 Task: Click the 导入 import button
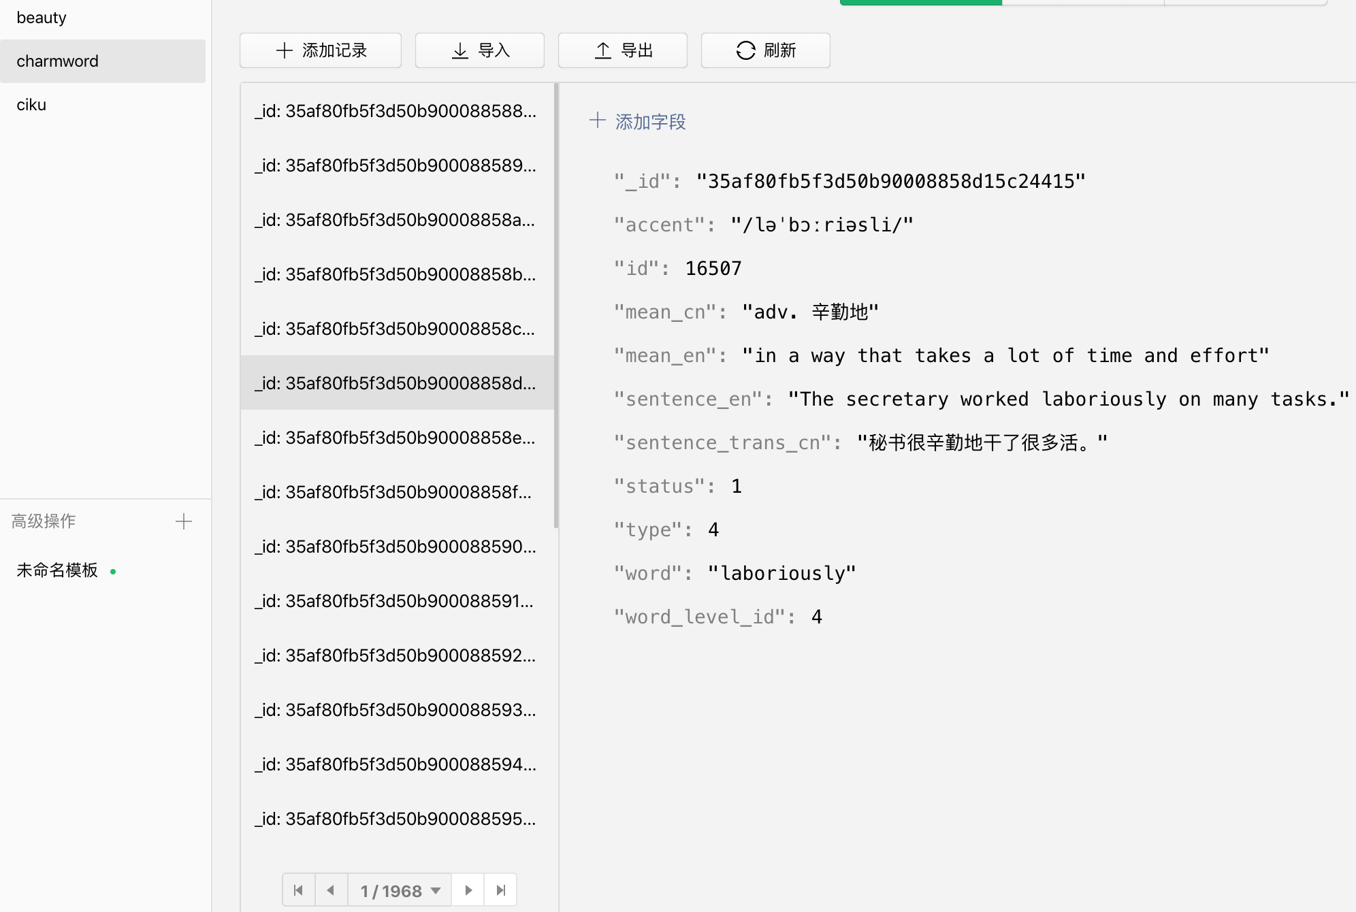pyautogui.click(x=480, y=50)
